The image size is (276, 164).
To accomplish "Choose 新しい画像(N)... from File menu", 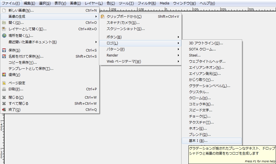I will click(x=50, y=10).
